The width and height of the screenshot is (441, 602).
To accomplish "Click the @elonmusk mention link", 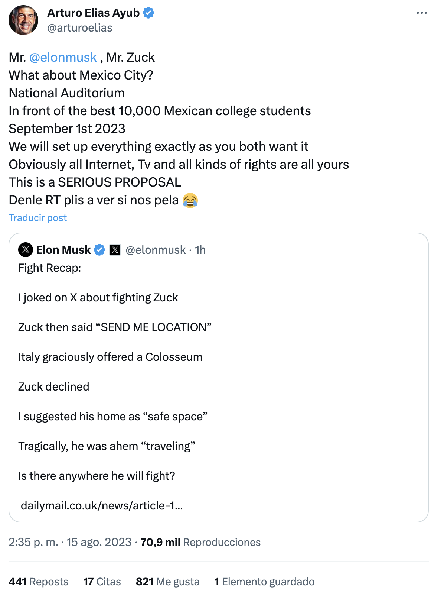I will click(x=63, y=58).
